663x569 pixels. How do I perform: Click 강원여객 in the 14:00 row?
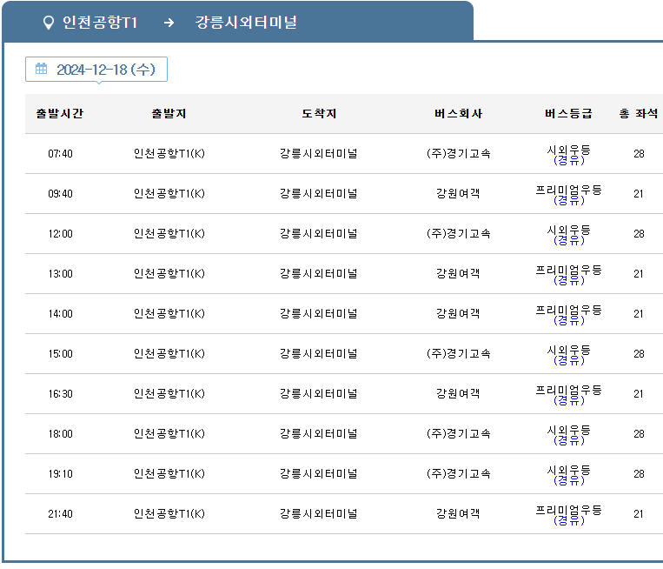point(458,313)
